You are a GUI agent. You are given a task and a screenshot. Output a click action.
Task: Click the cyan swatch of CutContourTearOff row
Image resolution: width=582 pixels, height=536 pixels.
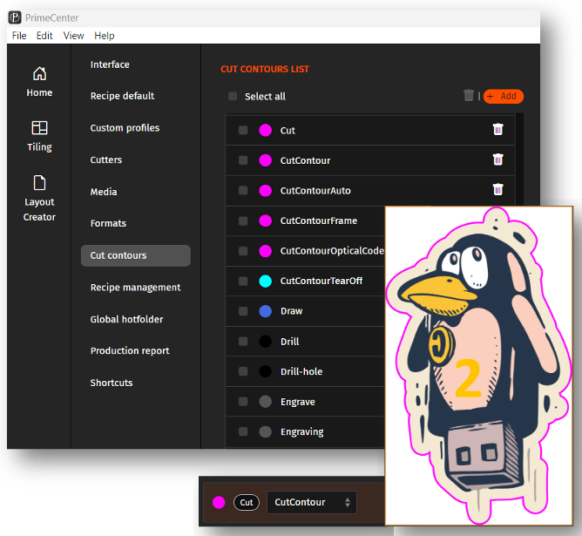266,281
